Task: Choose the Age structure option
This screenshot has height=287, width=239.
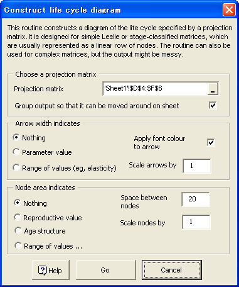Action: 18,230
